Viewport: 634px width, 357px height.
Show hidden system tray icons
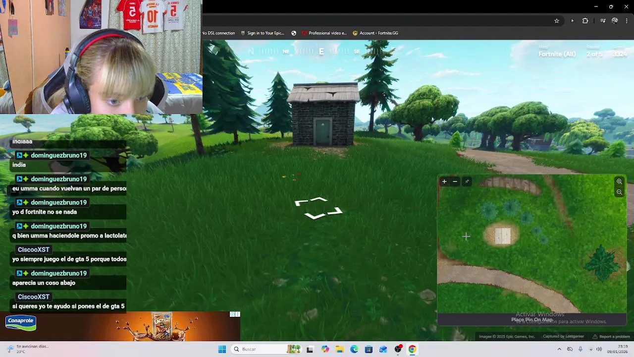[x=559, y=349]
